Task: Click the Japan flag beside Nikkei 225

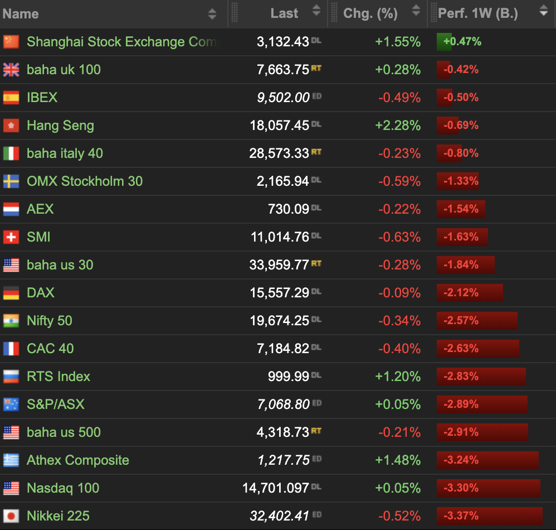Action: pos(11,516)
